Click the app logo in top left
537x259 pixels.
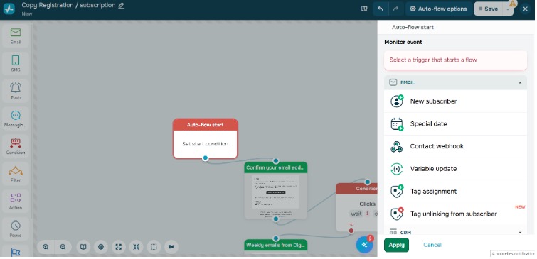point(9,9)
